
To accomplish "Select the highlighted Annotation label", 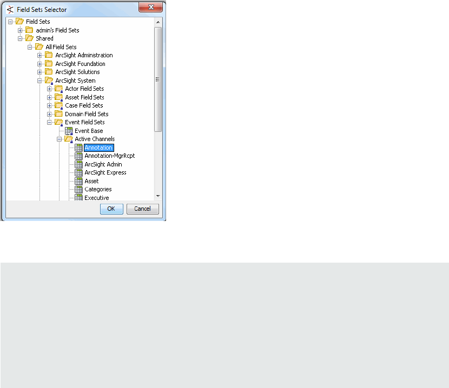I will click(x=99, y=148).
